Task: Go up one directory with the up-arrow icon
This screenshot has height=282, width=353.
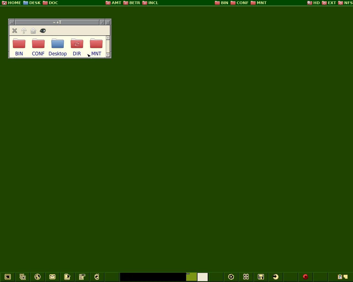Action: point(24,31)
